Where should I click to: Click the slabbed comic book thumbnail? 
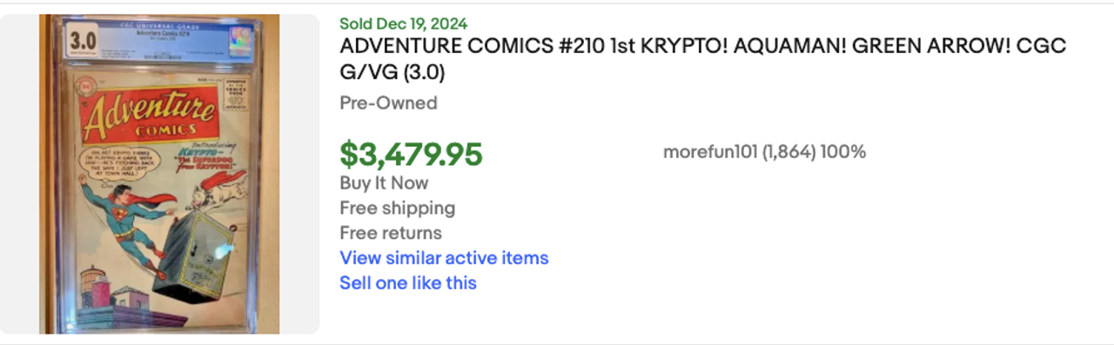click(159, 174)
